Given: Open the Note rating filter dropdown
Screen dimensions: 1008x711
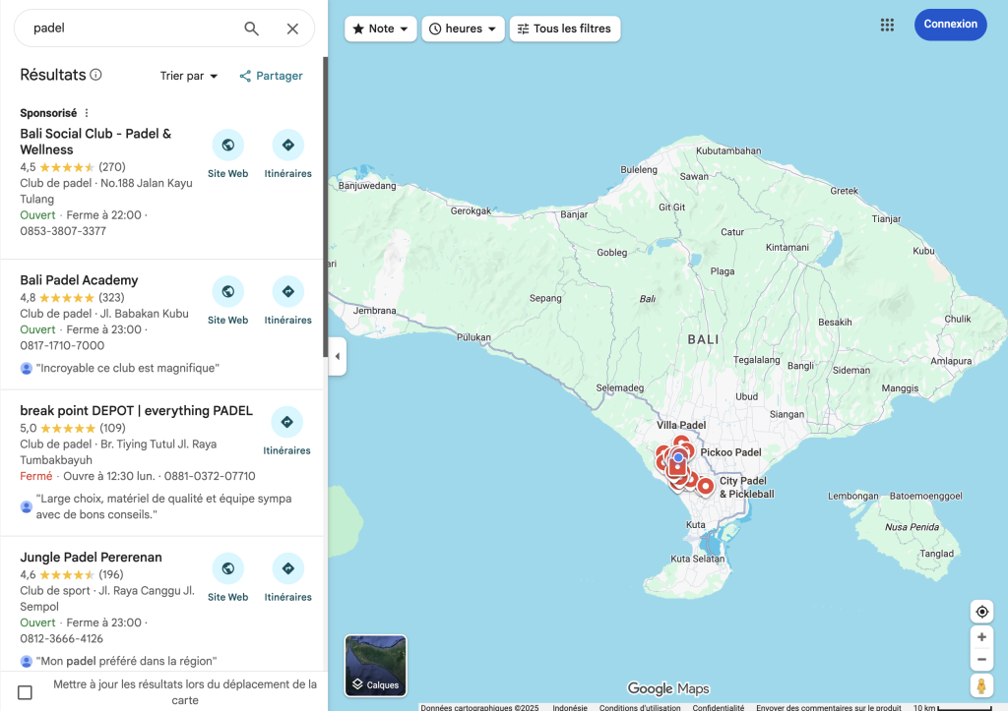Looking at the screenshot, I should [x=381, y=29].
